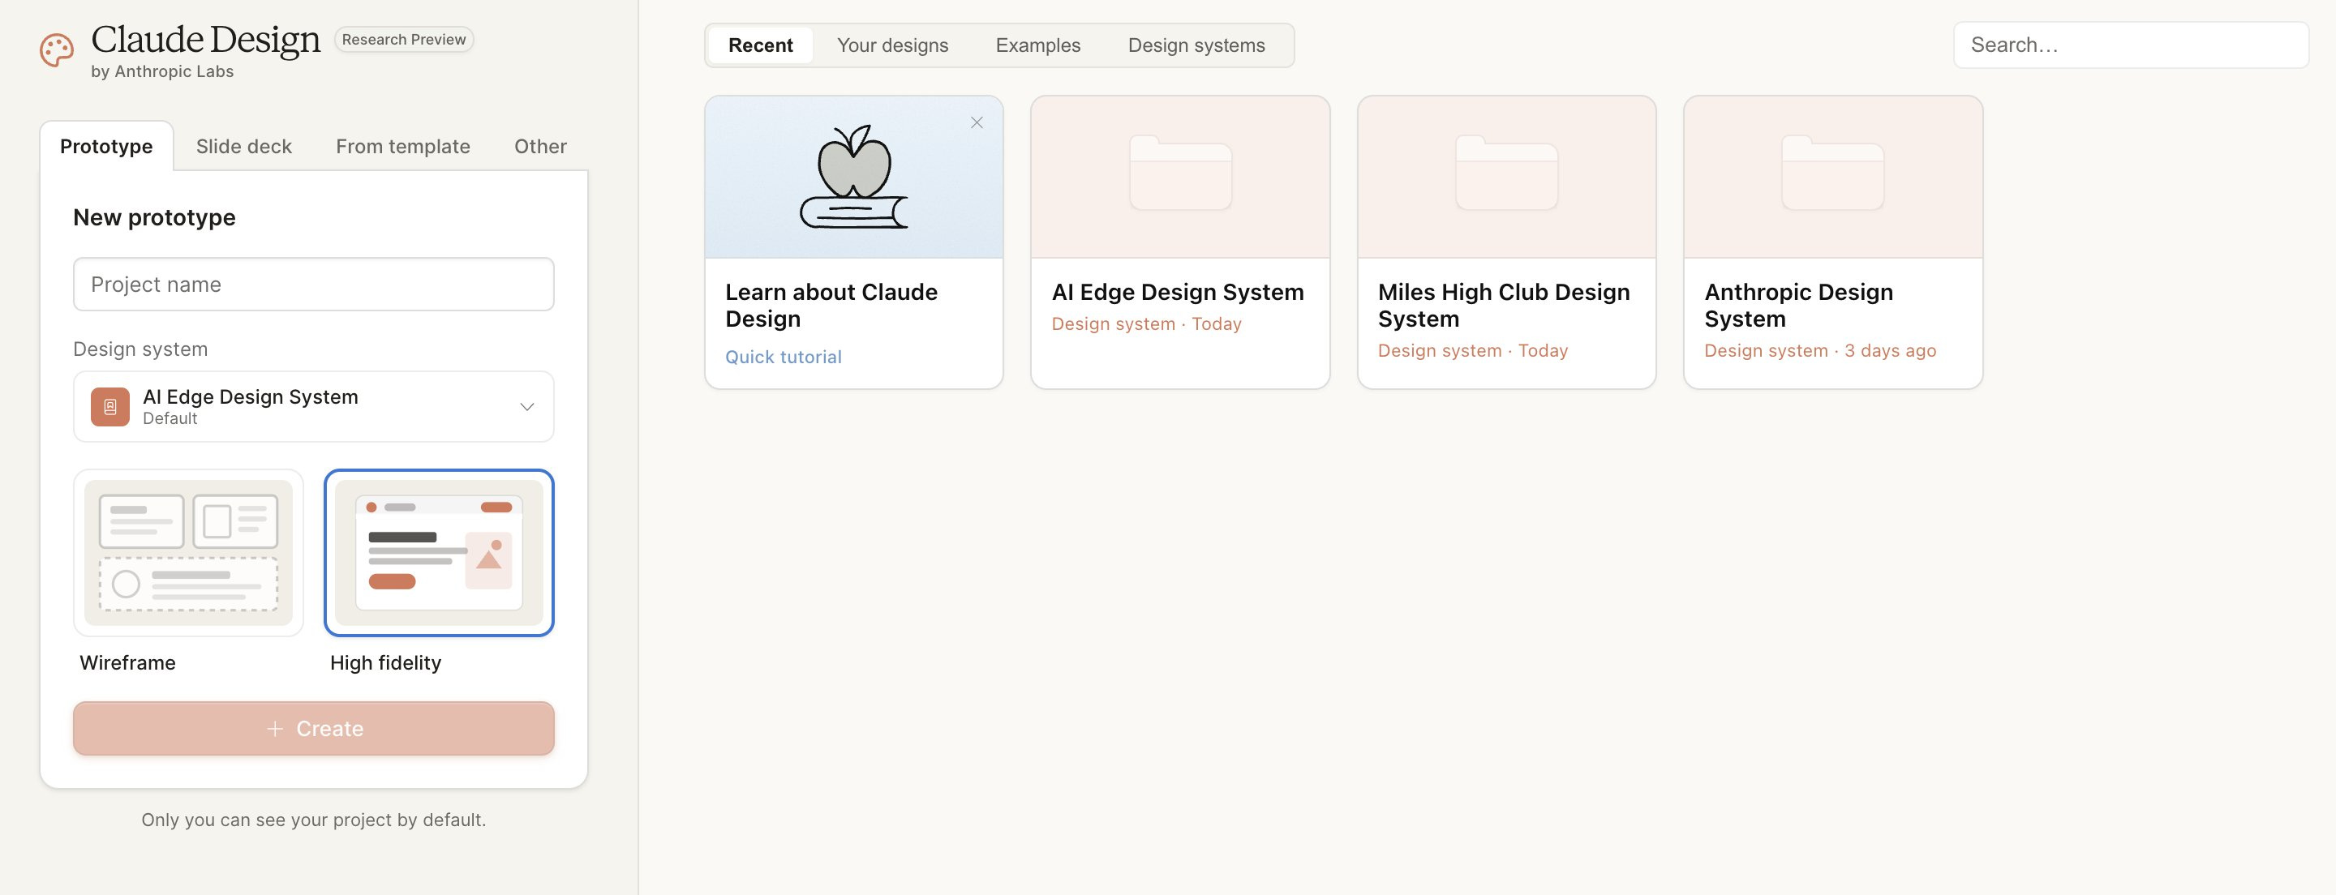Open the Quick tutorial link
This screenshot has height=895, width=2336.
784,358
